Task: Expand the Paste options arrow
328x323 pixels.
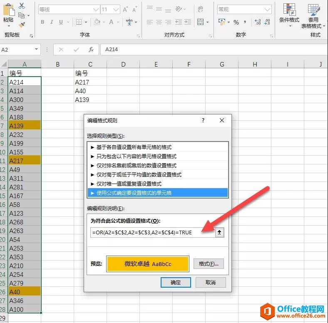Action: point(9,26)
